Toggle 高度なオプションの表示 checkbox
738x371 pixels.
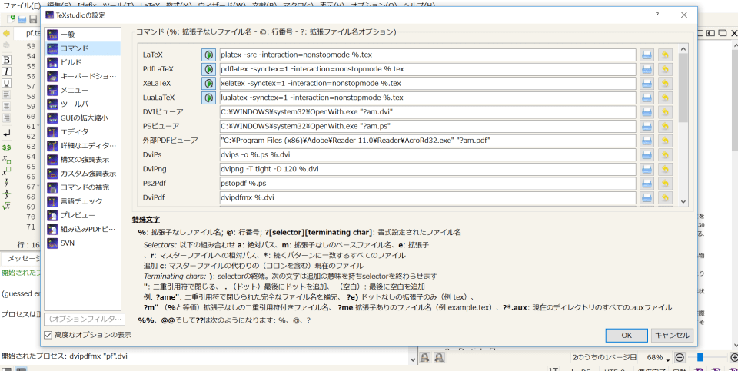click(x=48, y=335)
